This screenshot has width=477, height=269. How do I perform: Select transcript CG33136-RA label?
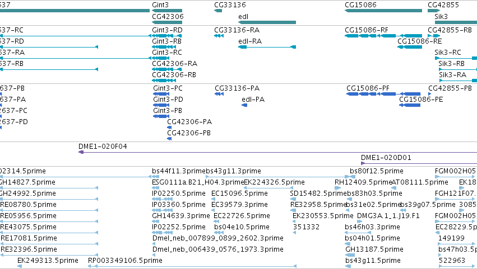(x=237, y=30)
